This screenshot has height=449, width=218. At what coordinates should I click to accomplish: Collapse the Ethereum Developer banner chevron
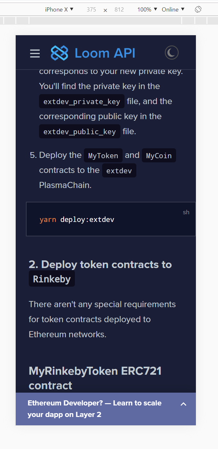click(x=183, y=404)
